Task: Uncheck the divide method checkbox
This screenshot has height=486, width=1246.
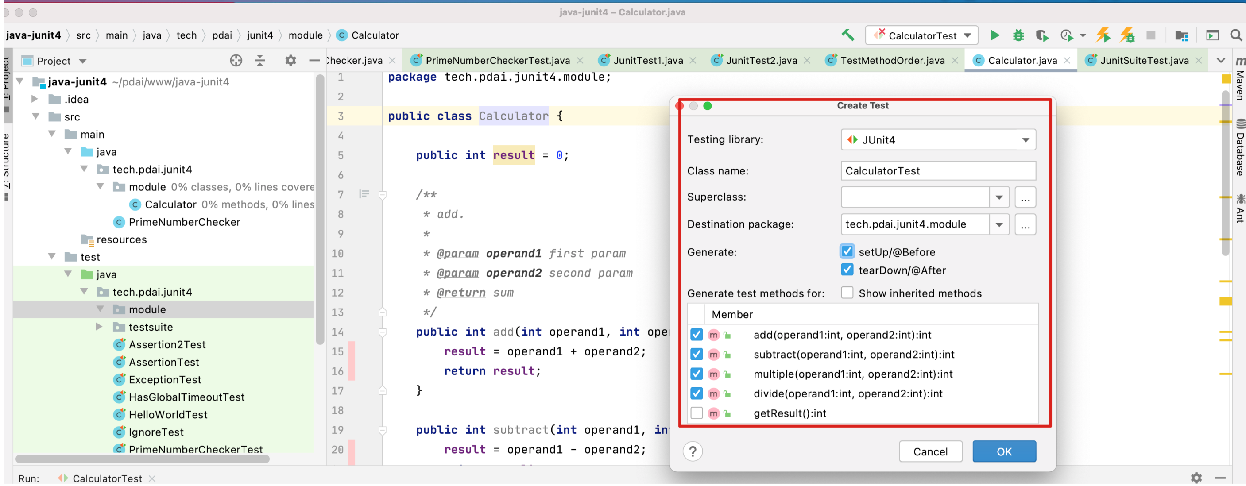Action: click(697, 393)
